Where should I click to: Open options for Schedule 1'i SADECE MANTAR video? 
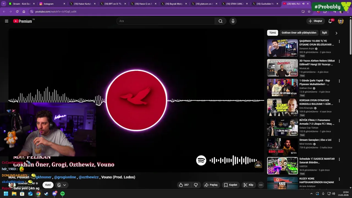tap(339, 159)
